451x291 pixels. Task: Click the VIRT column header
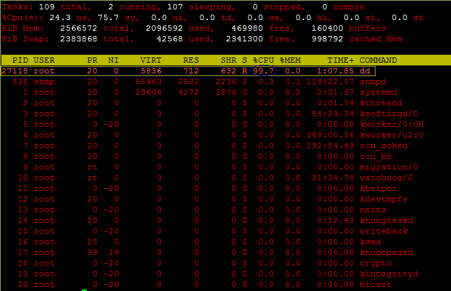[150, 60]
